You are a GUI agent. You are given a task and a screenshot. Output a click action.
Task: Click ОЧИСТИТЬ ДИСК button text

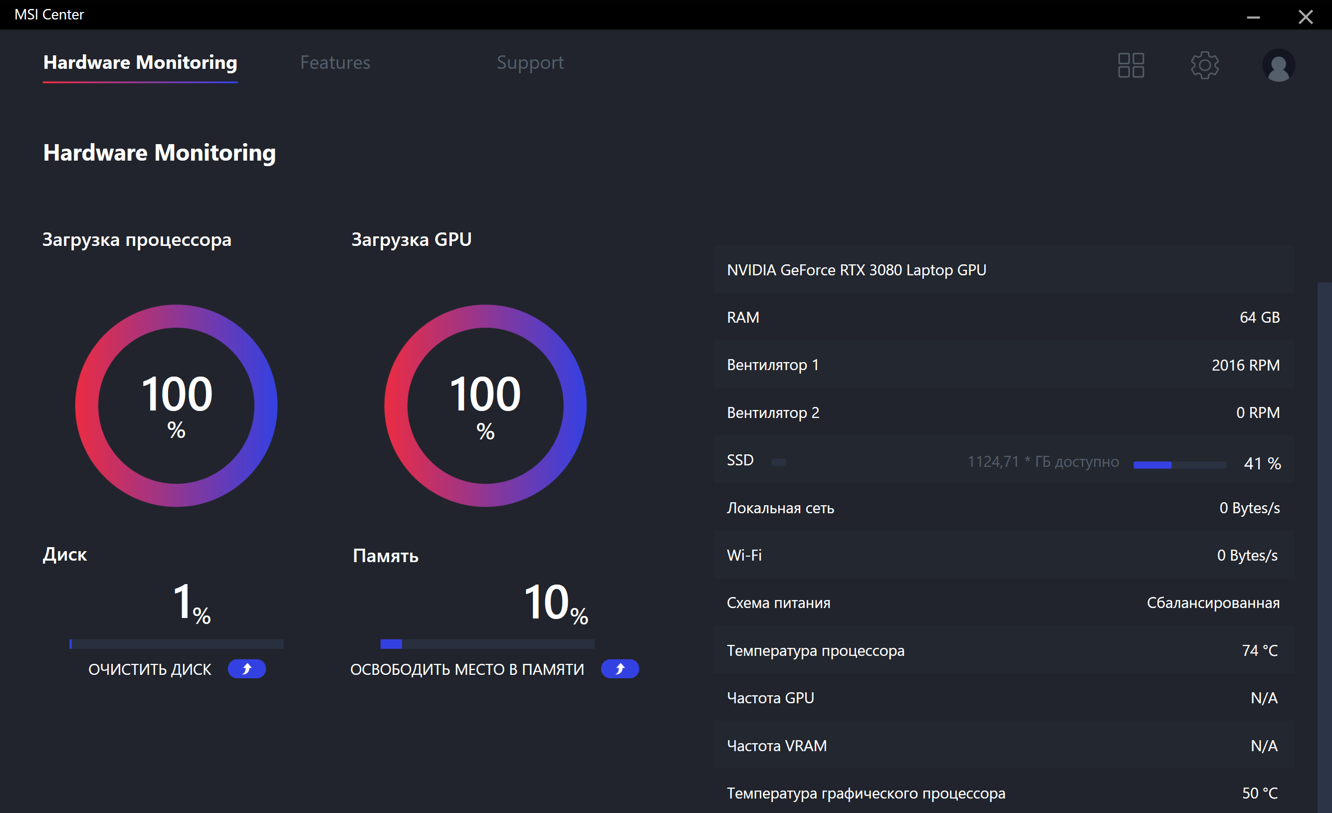coord(150,670)
